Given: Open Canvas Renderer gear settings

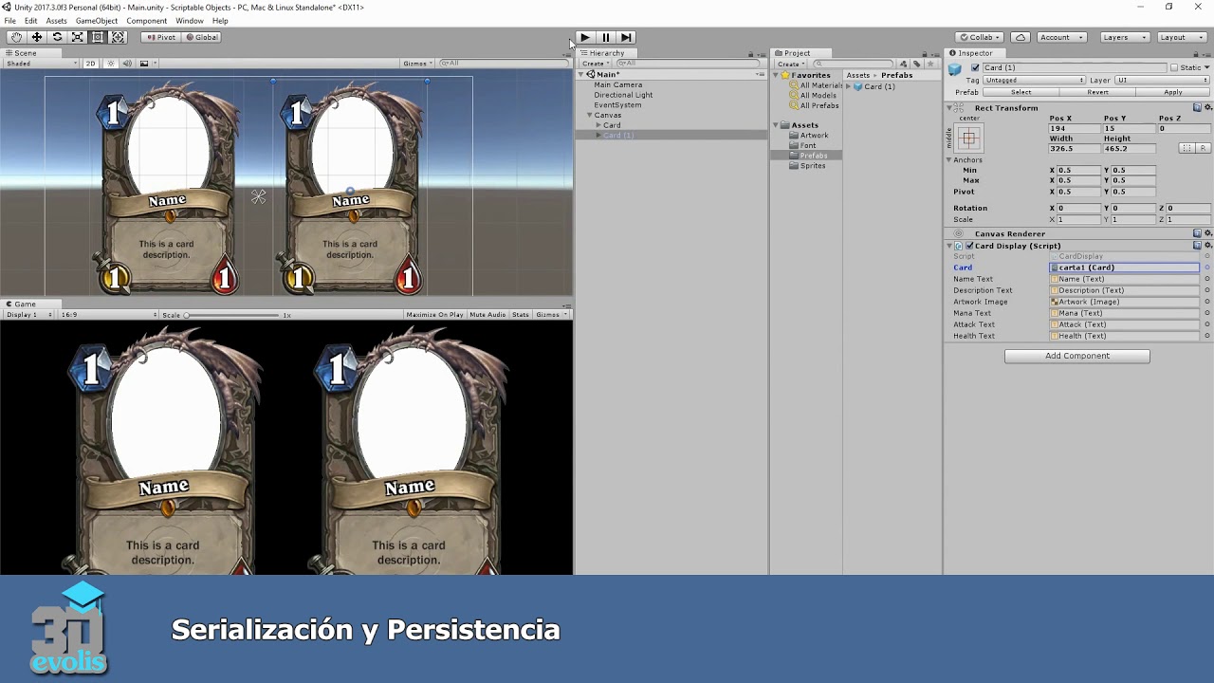Looking at the screenshot, I should point(1206,233).
